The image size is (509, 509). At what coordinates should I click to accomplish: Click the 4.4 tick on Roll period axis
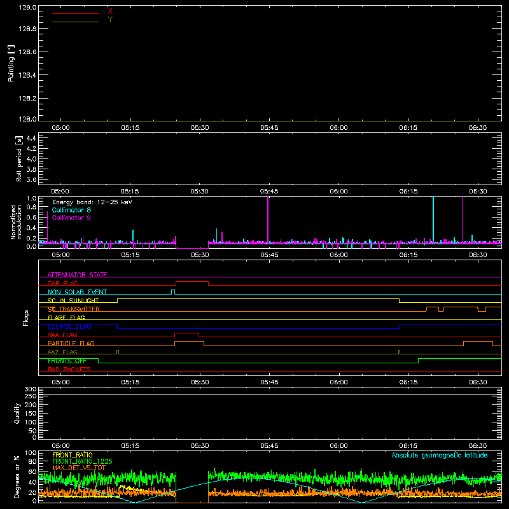[x=31, y=138]
